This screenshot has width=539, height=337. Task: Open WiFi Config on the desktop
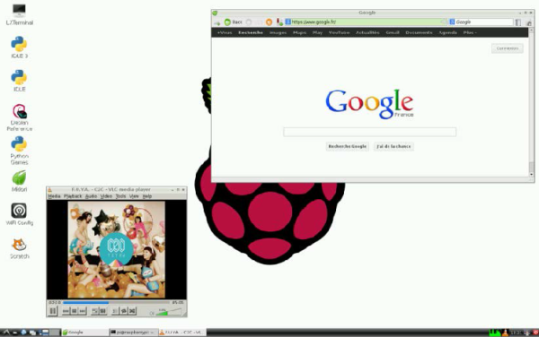point(19,214)
